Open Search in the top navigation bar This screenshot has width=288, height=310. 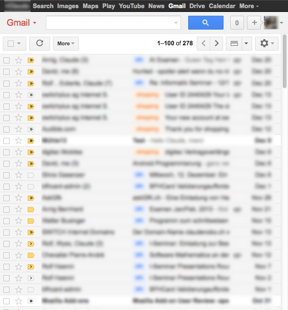pyautogui.click(x=43, y=6)
